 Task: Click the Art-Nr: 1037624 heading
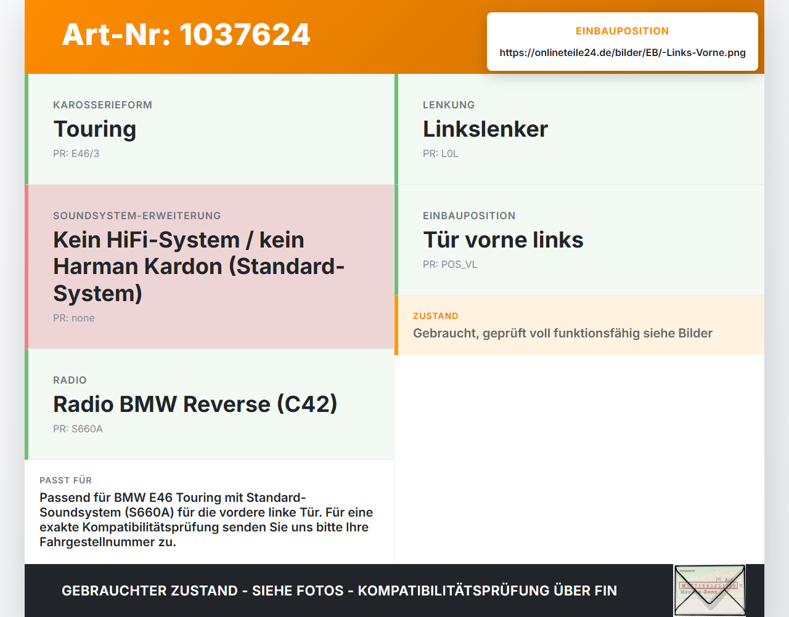(186, 34)
